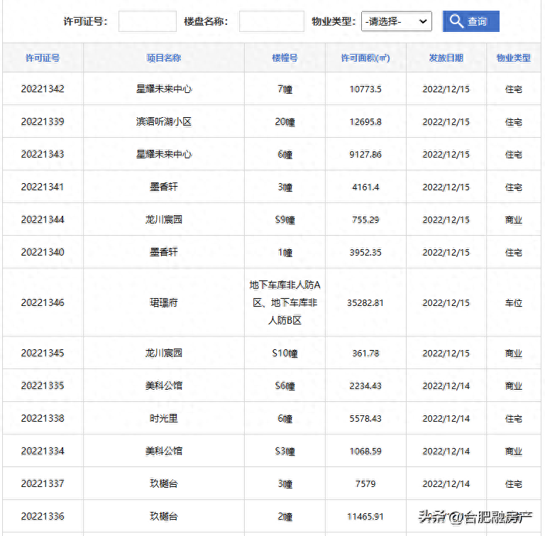545x536 pixels.
Task: Click 玖樾台 in row 20221337
Action: pos(164,483)
